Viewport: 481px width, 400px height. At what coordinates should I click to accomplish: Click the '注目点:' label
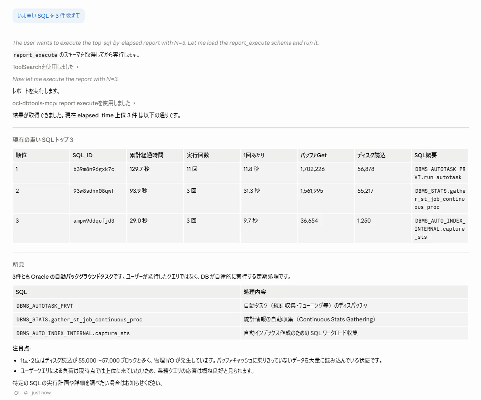point(21,348)
